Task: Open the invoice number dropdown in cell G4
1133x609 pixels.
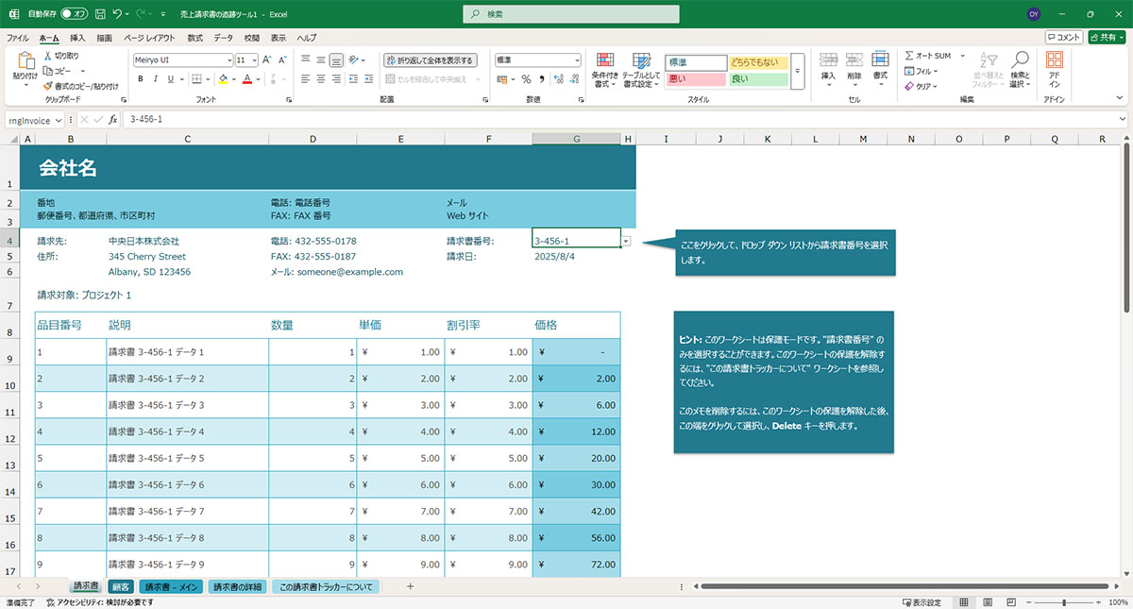Action: [626, 242]
